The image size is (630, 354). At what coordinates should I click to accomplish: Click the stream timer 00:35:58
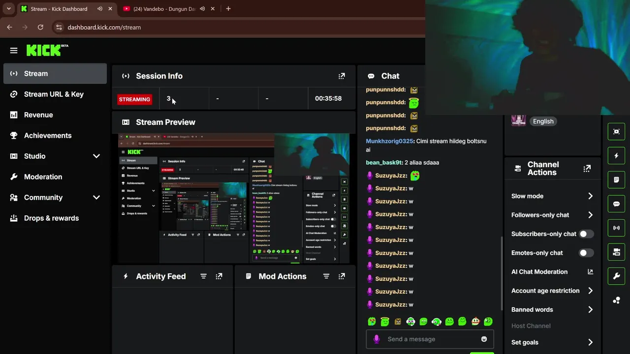click(x=328, y=99)
